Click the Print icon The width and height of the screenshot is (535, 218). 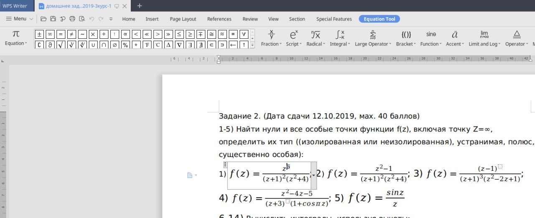(x=72, y=19)
